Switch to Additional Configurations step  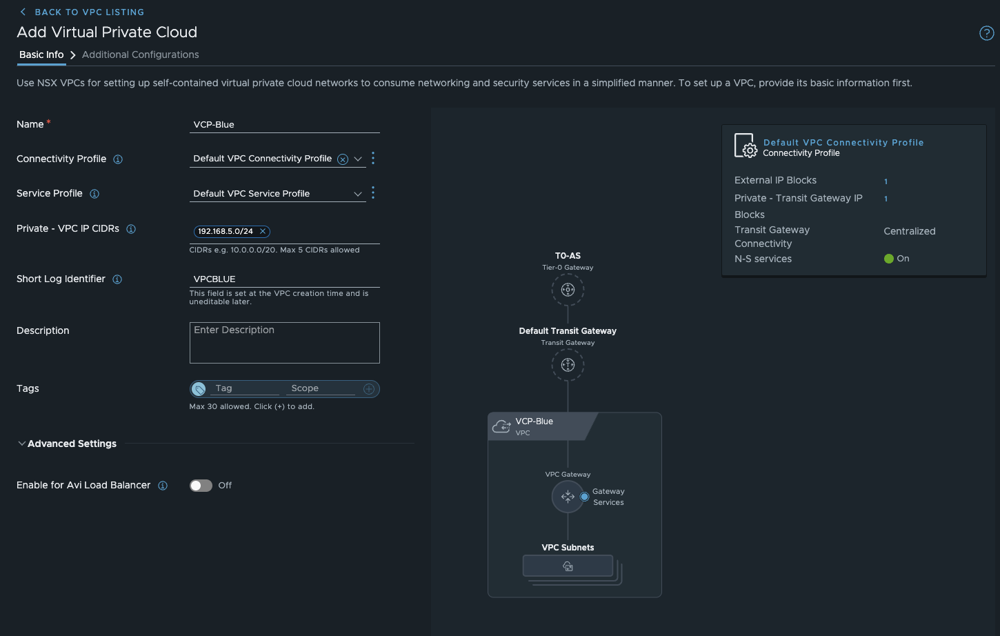pos(140,54)
